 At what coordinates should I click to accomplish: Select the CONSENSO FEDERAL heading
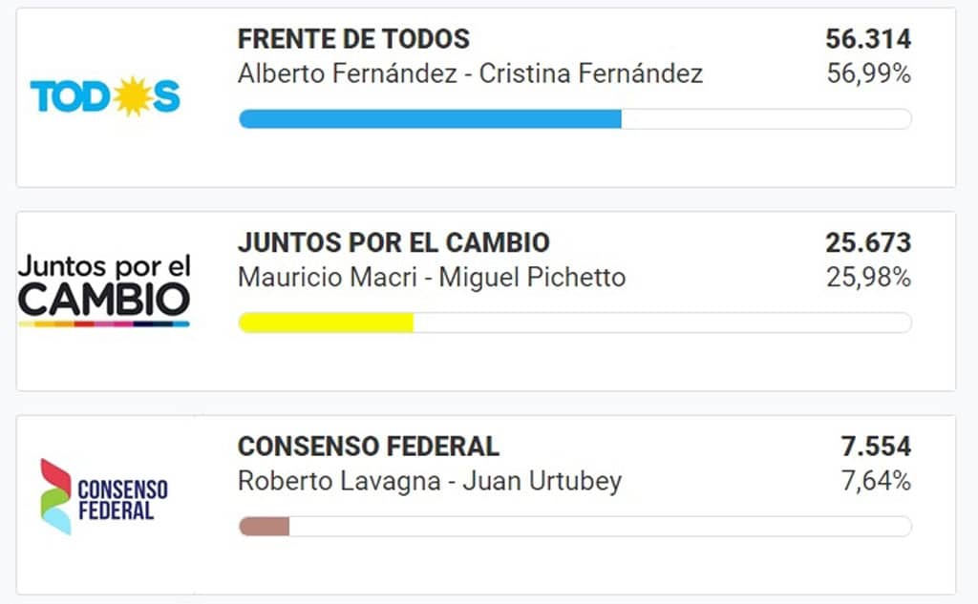point(369,447)
